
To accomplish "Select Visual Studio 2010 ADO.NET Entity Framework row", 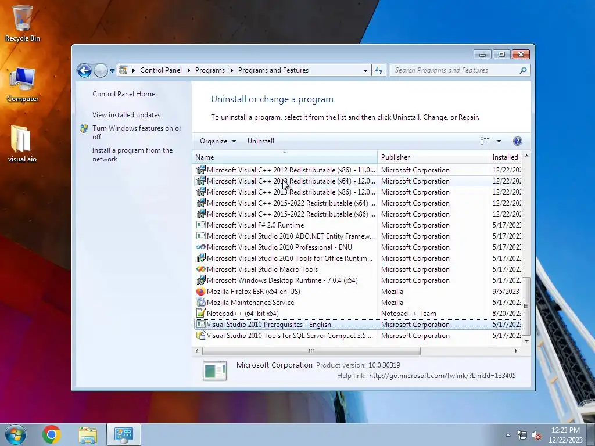I will tap(358, 236).
